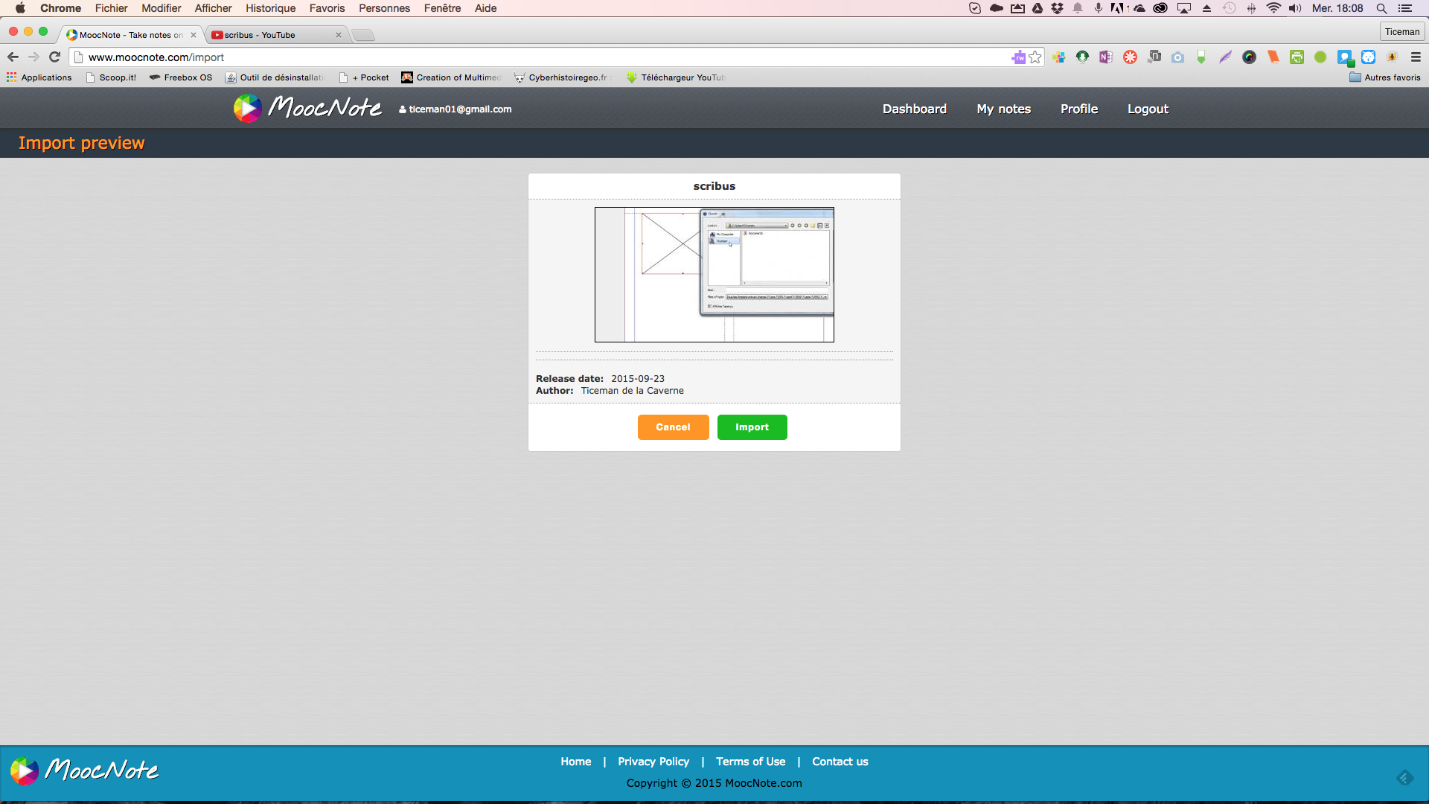The image size is (1429, 804).
Task: Click the footer corner diamond icon
Action: (x=1405, y=778)
